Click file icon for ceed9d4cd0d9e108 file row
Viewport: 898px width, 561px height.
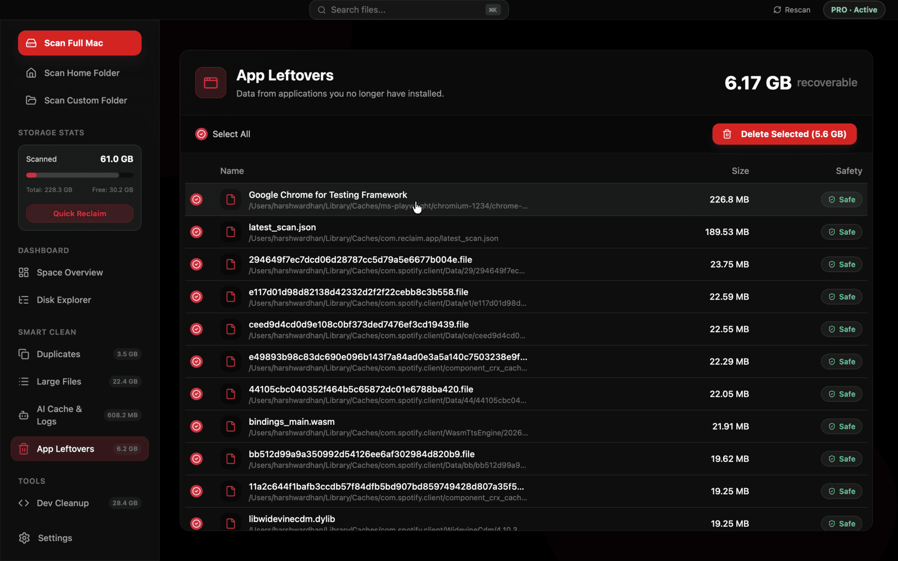[x=230, y=329]
